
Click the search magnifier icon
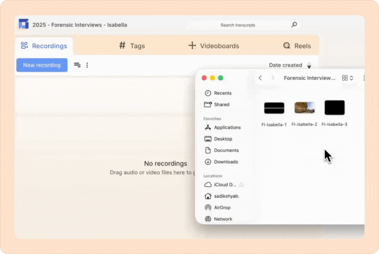pyautogui.click(x=294, y=25)
